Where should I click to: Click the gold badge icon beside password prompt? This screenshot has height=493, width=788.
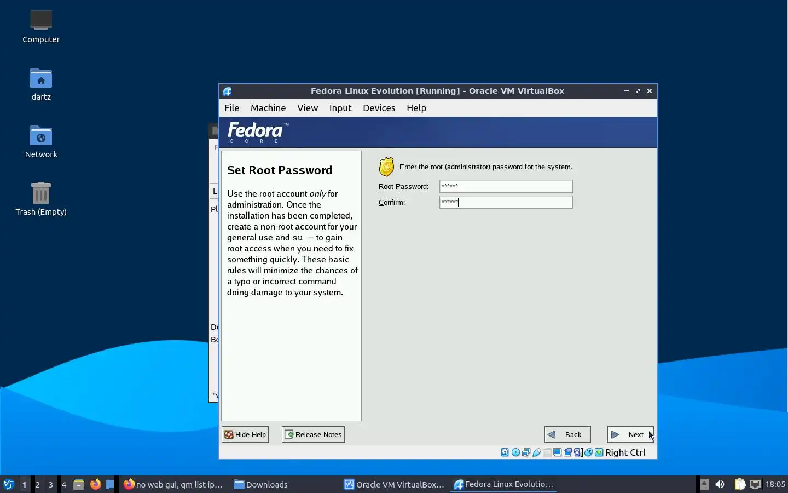(x=386, y=167)
